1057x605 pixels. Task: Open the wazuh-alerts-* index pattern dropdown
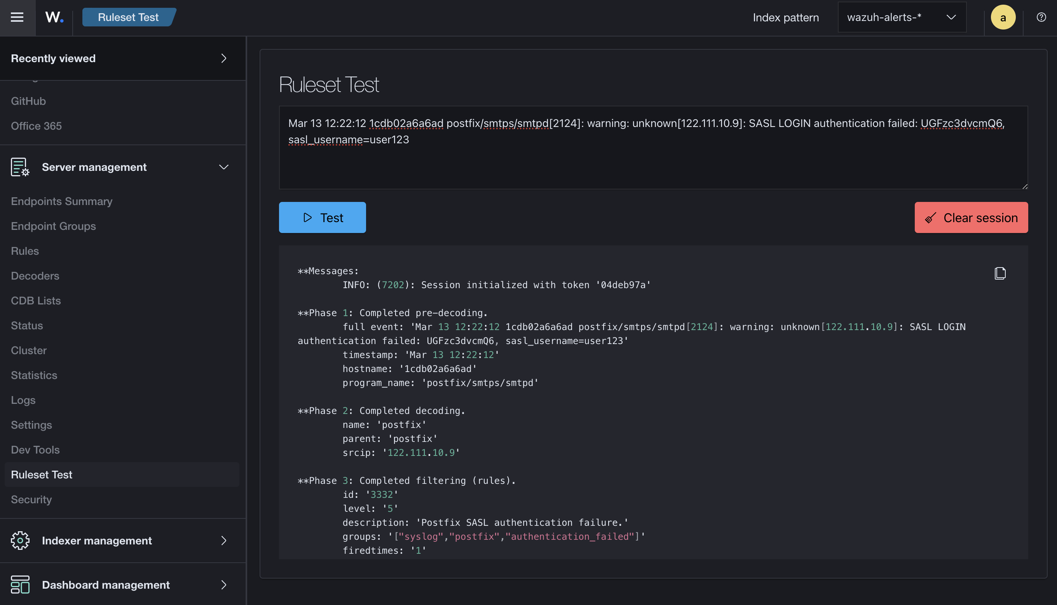pos(902,17)
